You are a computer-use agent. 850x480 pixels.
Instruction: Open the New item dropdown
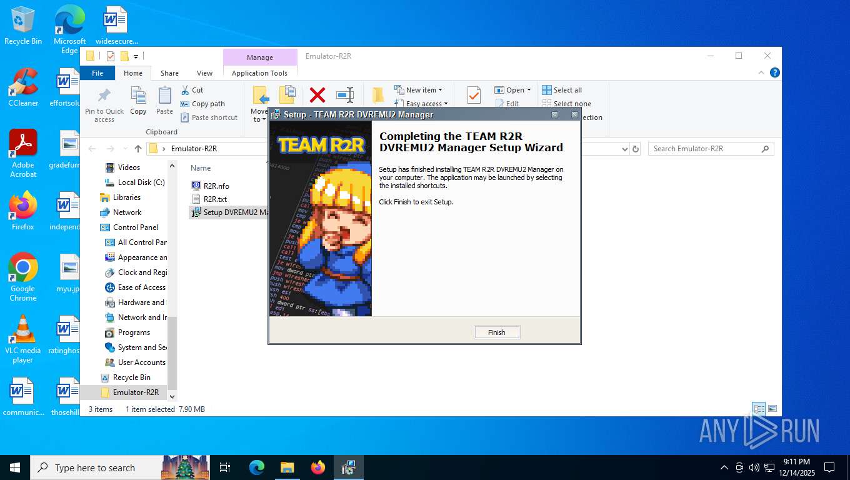point(418,90)
